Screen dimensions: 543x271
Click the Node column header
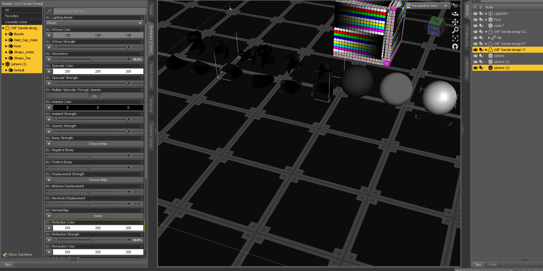513,7
